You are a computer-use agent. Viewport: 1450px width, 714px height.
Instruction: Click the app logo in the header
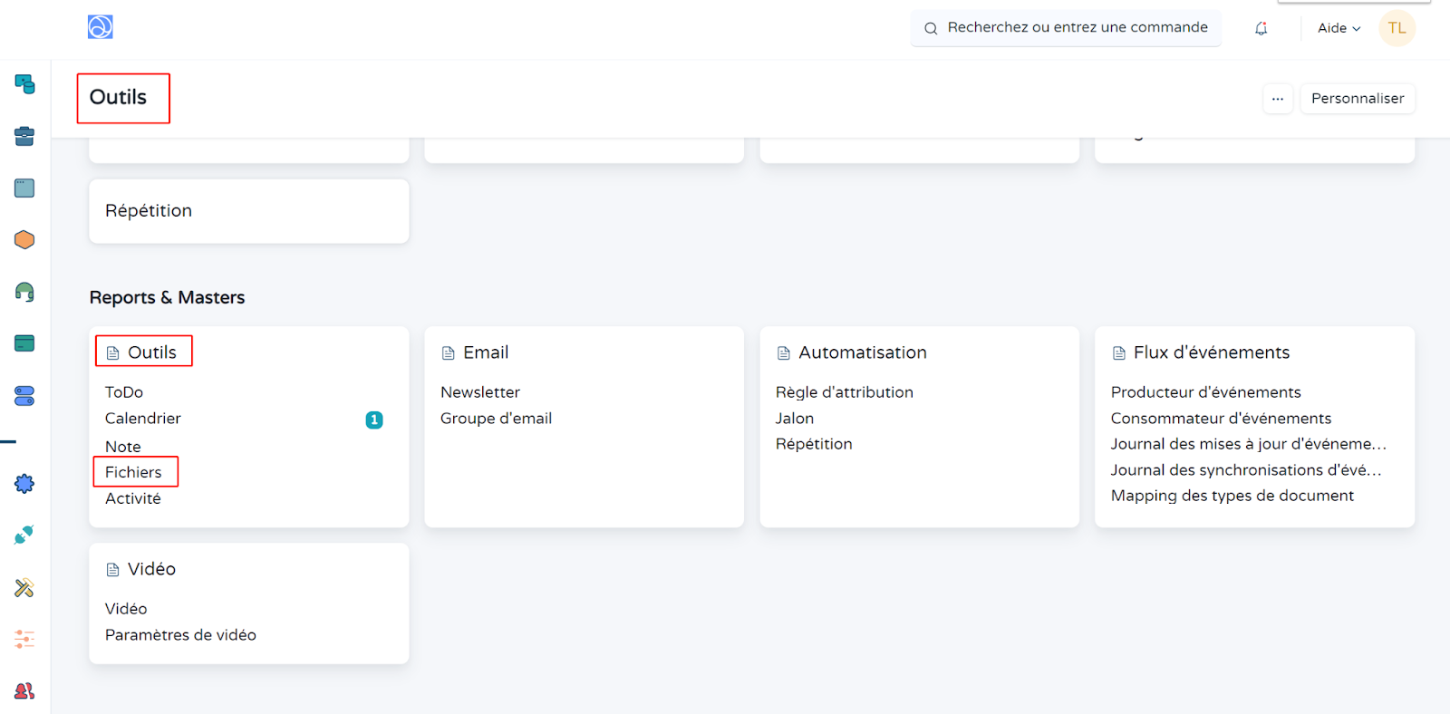100,27
